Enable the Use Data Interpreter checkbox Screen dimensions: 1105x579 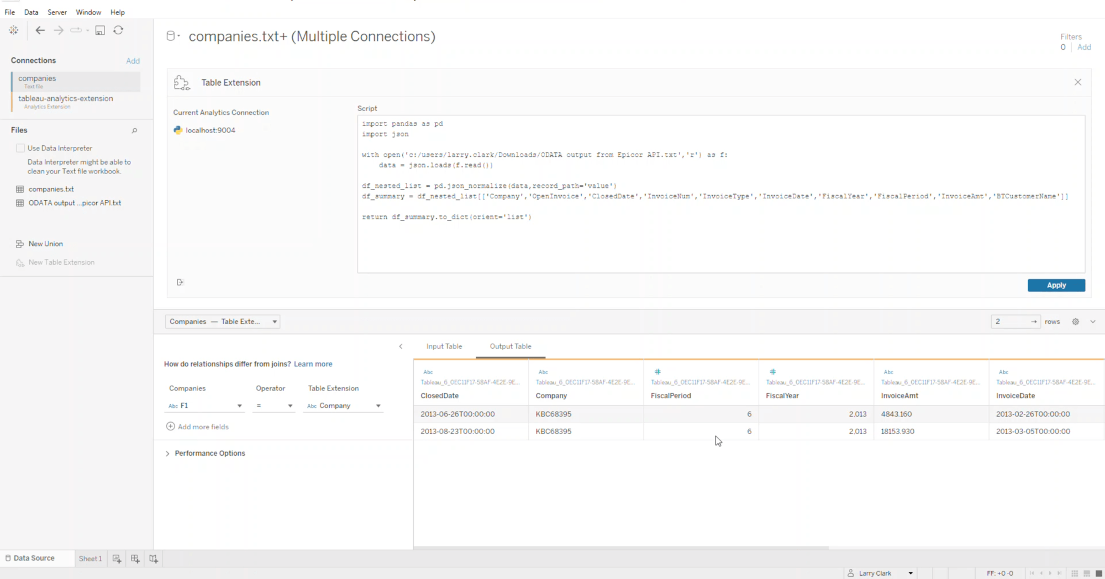[x=20, y=148]
